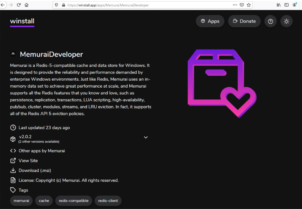Click the code brackets icon for other apps
Image resolution: width=302 pixels, height=209 pixels.
pyautogui.click(x=13, y=151)
